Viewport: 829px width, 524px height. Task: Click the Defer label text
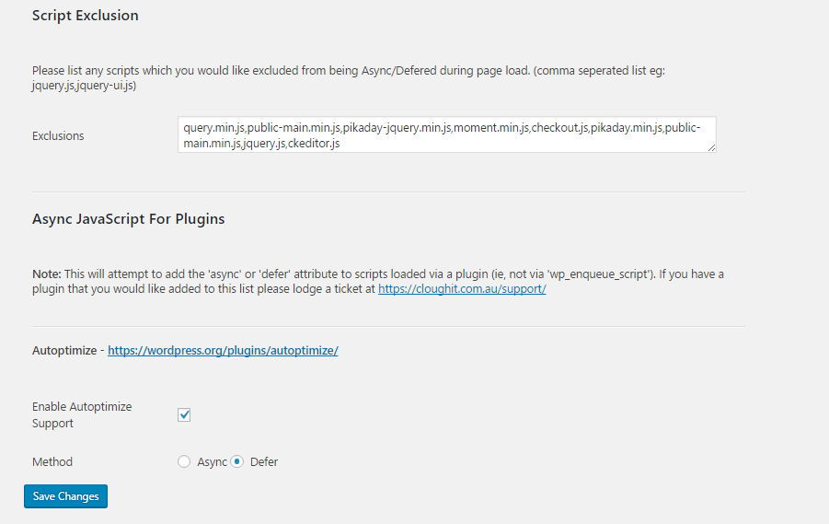pyautogui.click(x=264, y=461)
